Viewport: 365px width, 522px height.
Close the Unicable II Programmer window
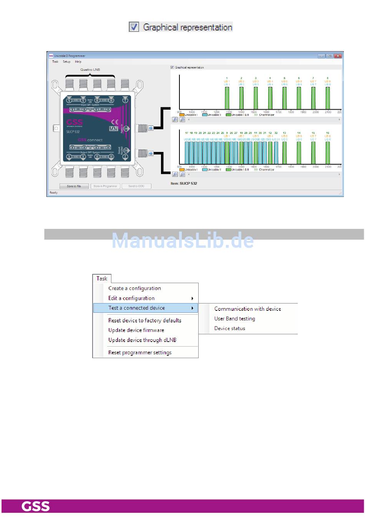(x=338, y=56)
